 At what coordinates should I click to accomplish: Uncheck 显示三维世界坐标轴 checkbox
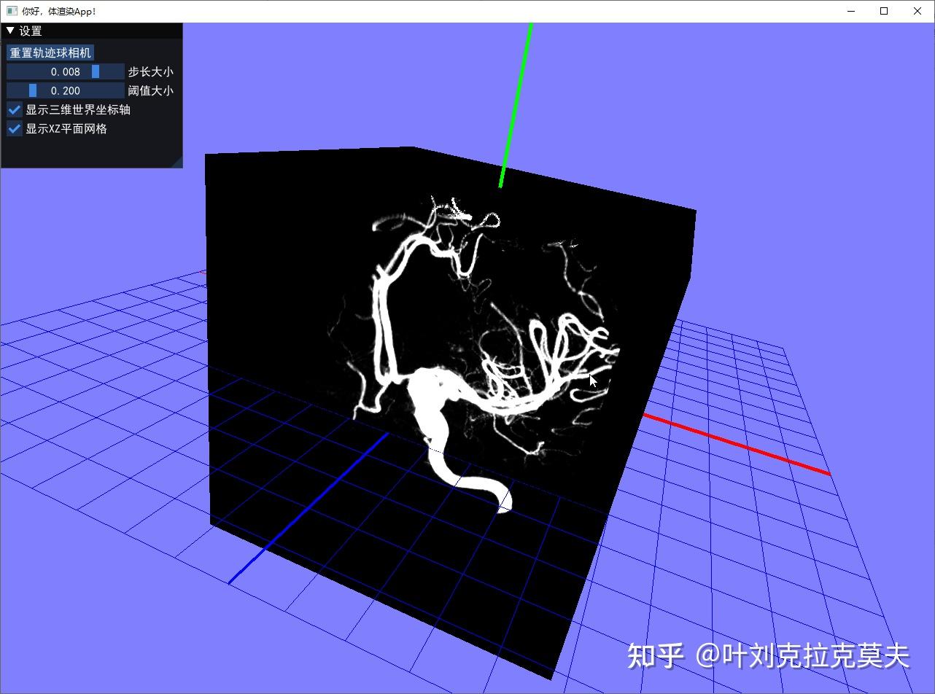click(x=15, y=109)
